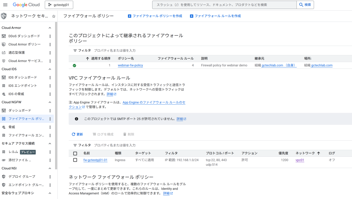Click the ログを構成 button

point(103,134)
